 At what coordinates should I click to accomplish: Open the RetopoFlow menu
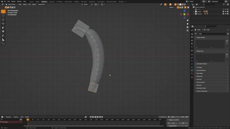(42, 5)
